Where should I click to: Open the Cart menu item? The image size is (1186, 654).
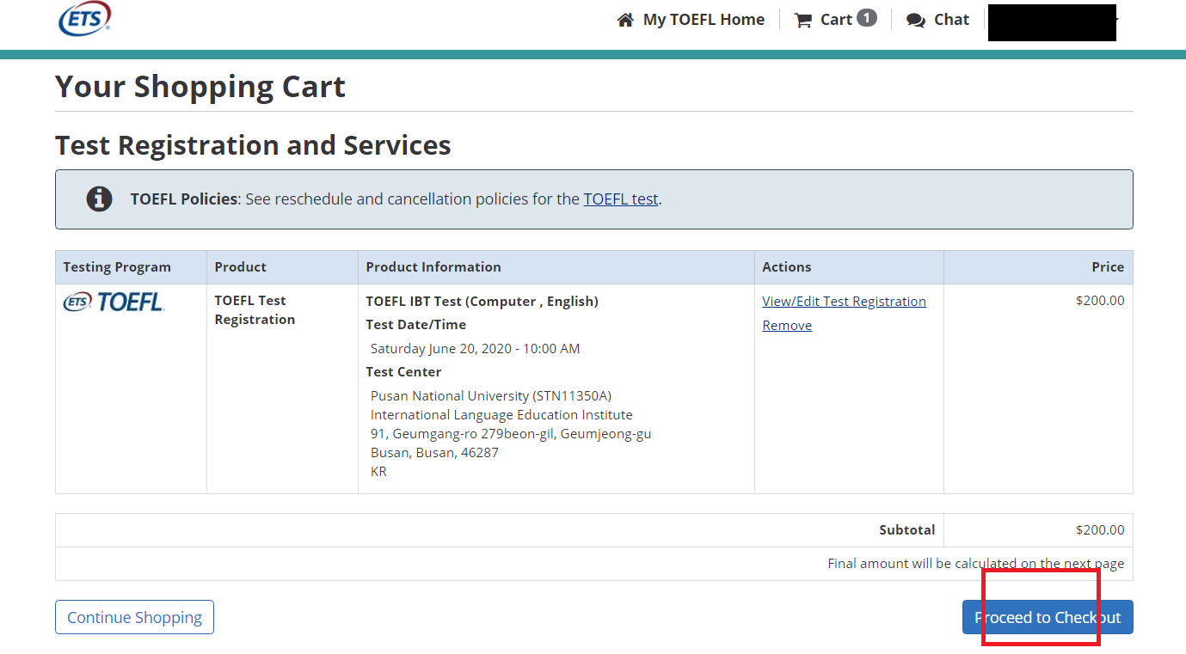pos(836,20)
